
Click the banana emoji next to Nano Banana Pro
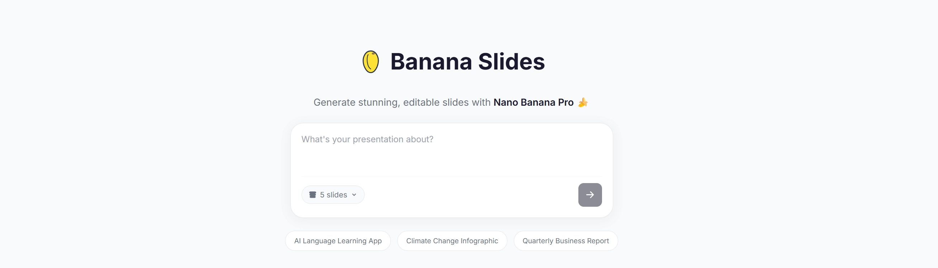click(x=583, y=102)
